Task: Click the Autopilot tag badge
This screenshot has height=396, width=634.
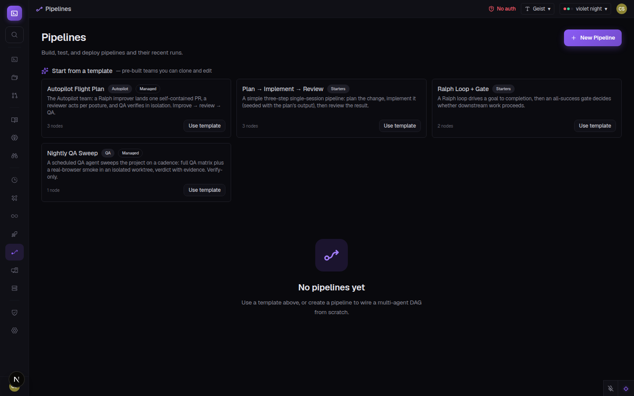Action: coord(120,89)
